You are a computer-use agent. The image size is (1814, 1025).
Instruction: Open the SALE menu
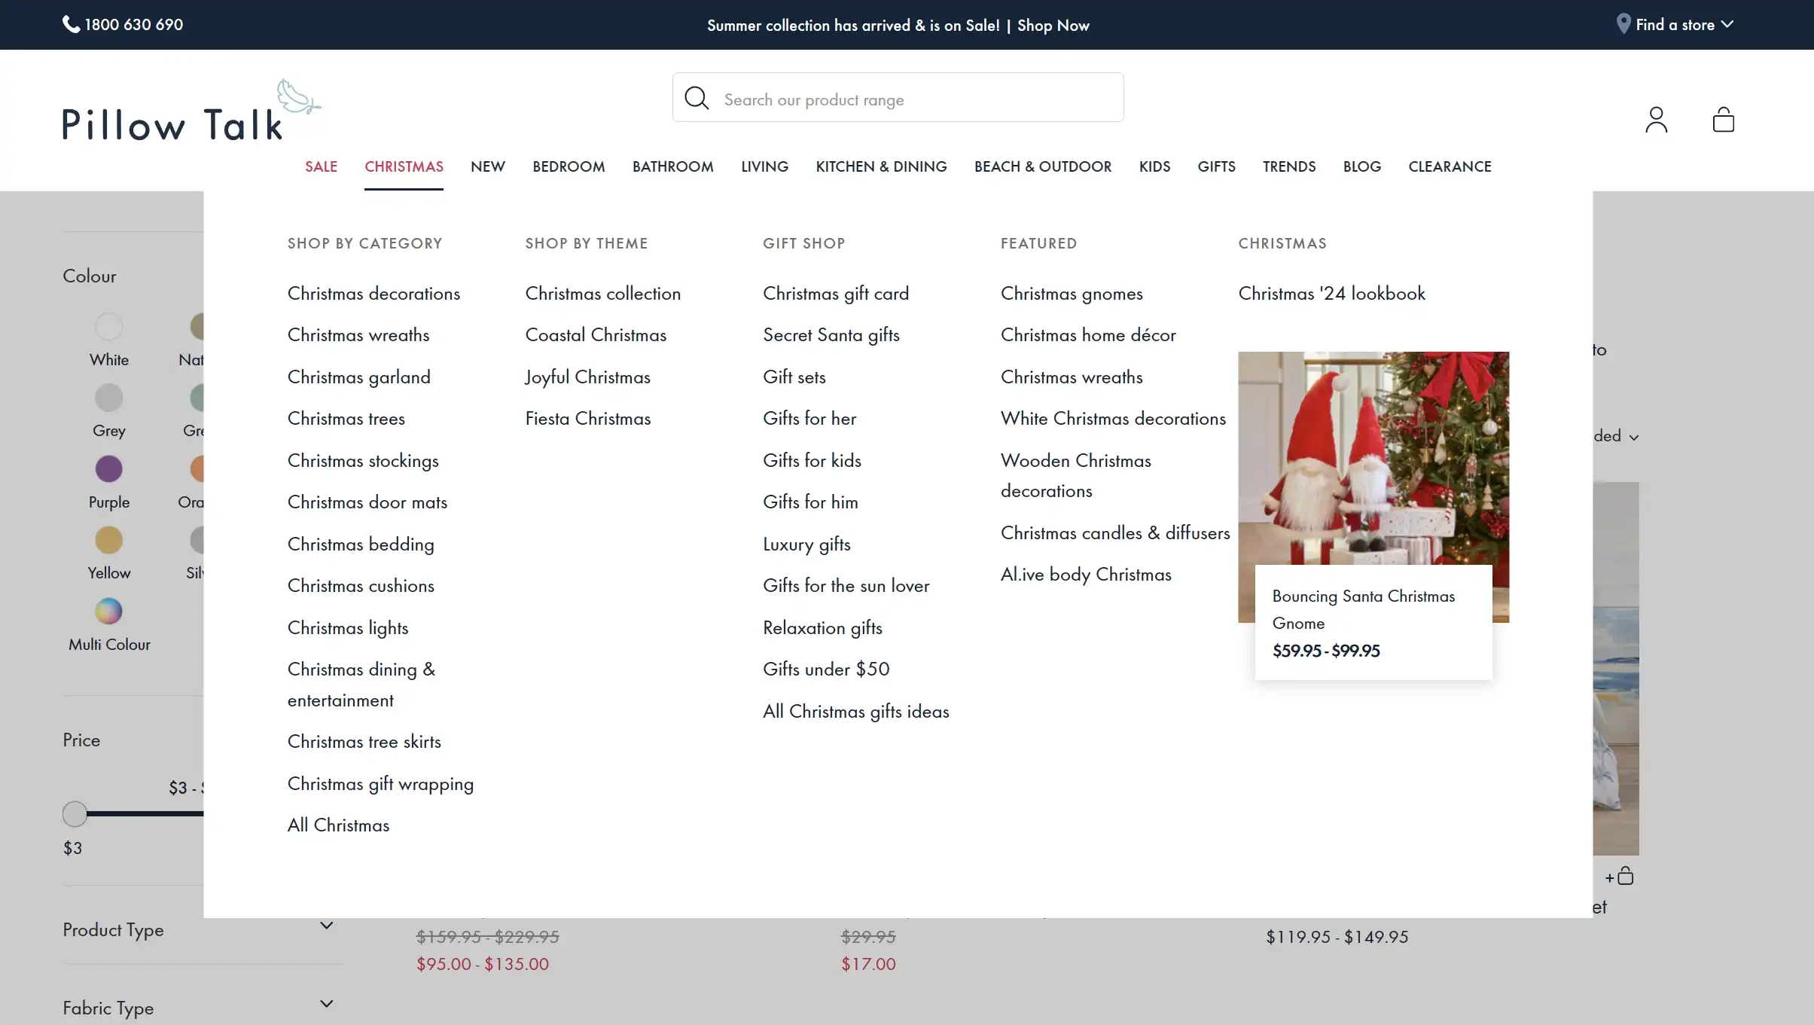click(x=321, y=166)
